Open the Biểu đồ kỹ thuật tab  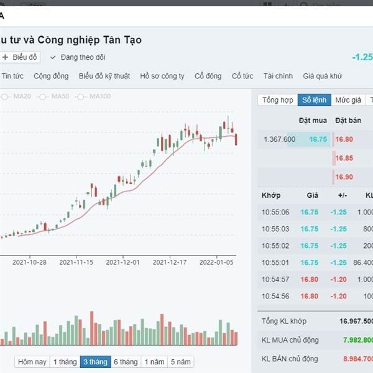tap(104, 76)
